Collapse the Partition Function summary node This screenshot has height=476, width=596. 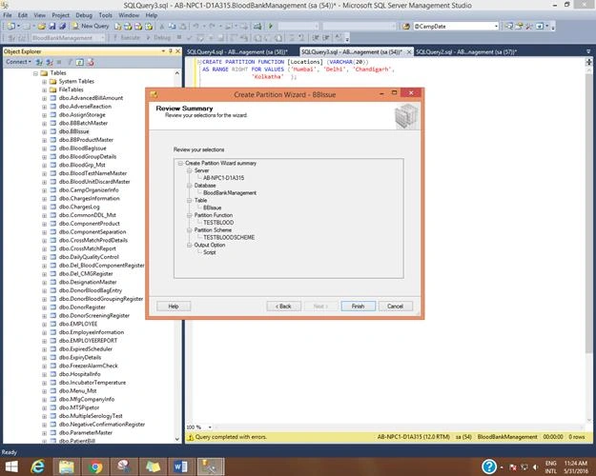[x=190, y=215]
